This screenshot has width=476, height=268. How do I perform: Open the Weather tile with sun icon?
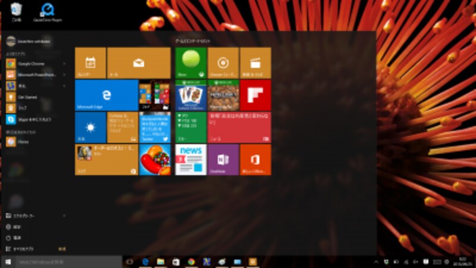tap(90, 127)
